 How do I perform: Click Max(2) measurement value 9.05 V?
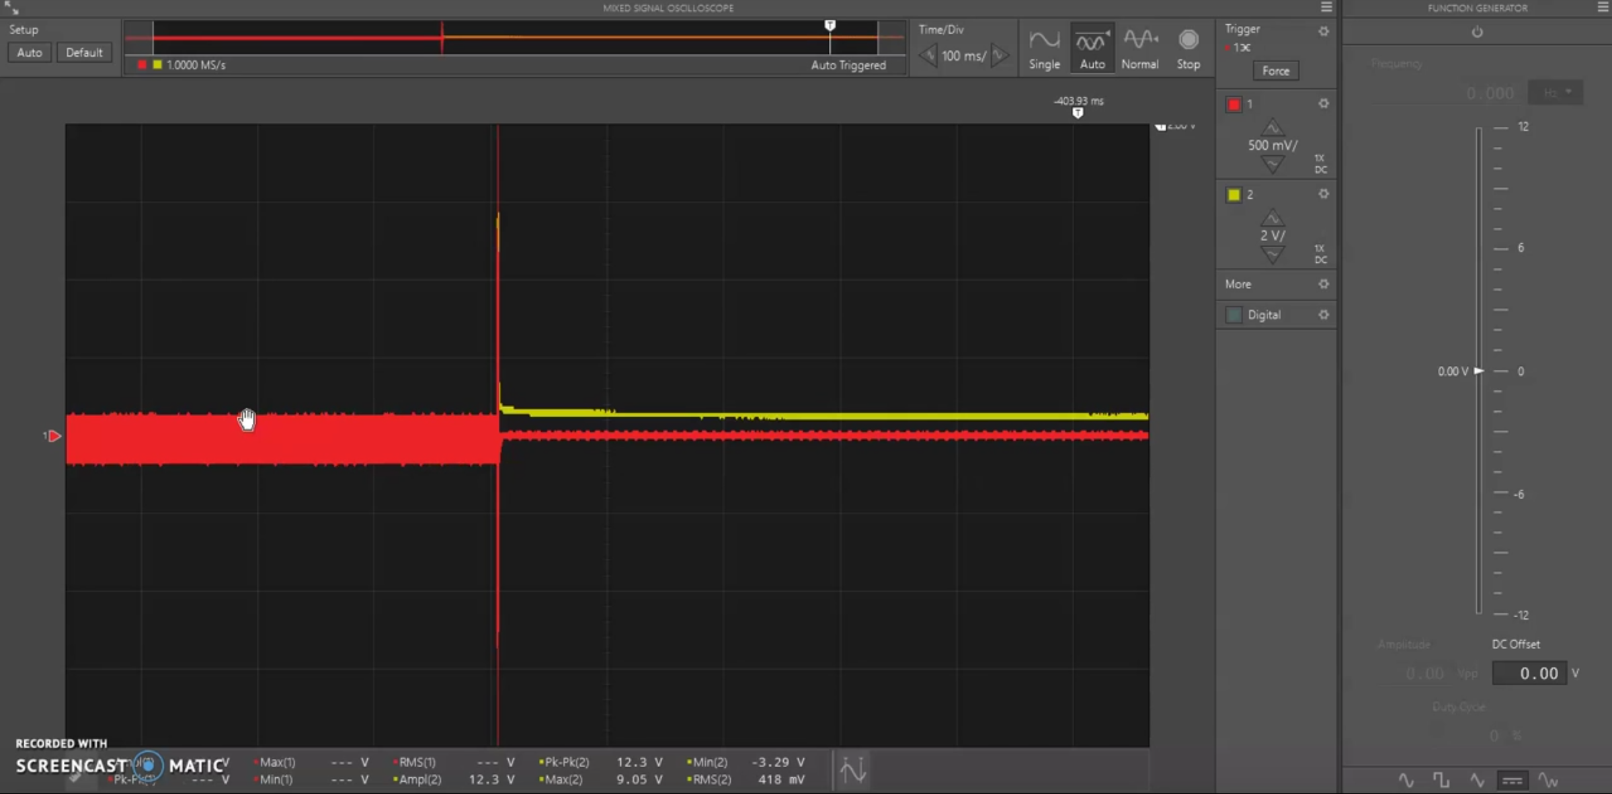[x=639, y=779]
